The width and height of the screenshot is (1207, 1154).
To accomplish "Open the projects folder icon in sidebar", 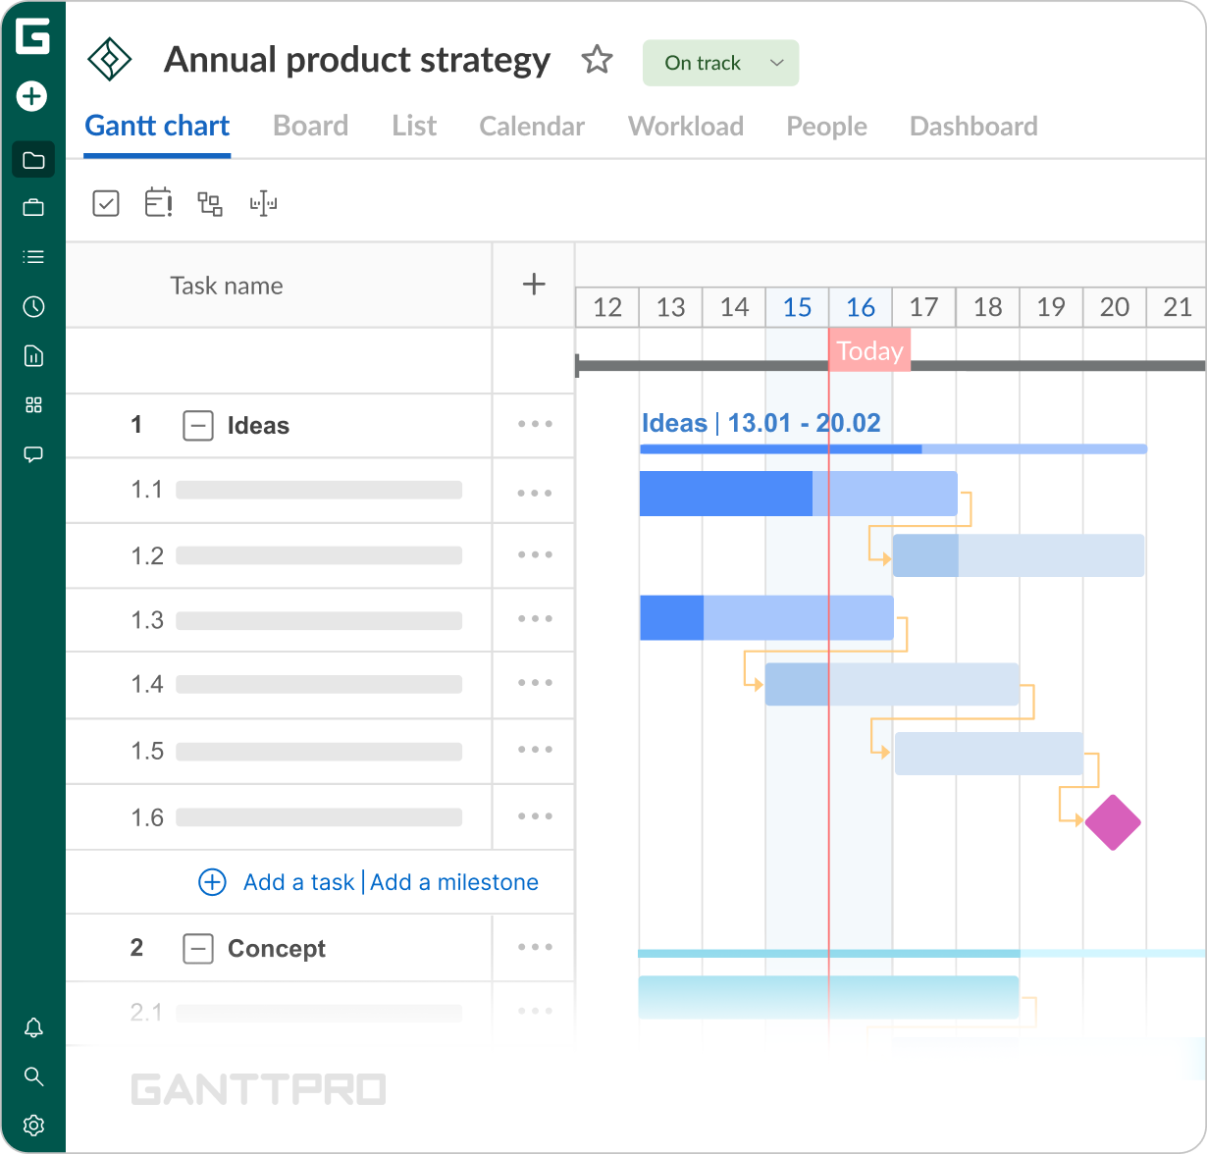I will point(33,160).
